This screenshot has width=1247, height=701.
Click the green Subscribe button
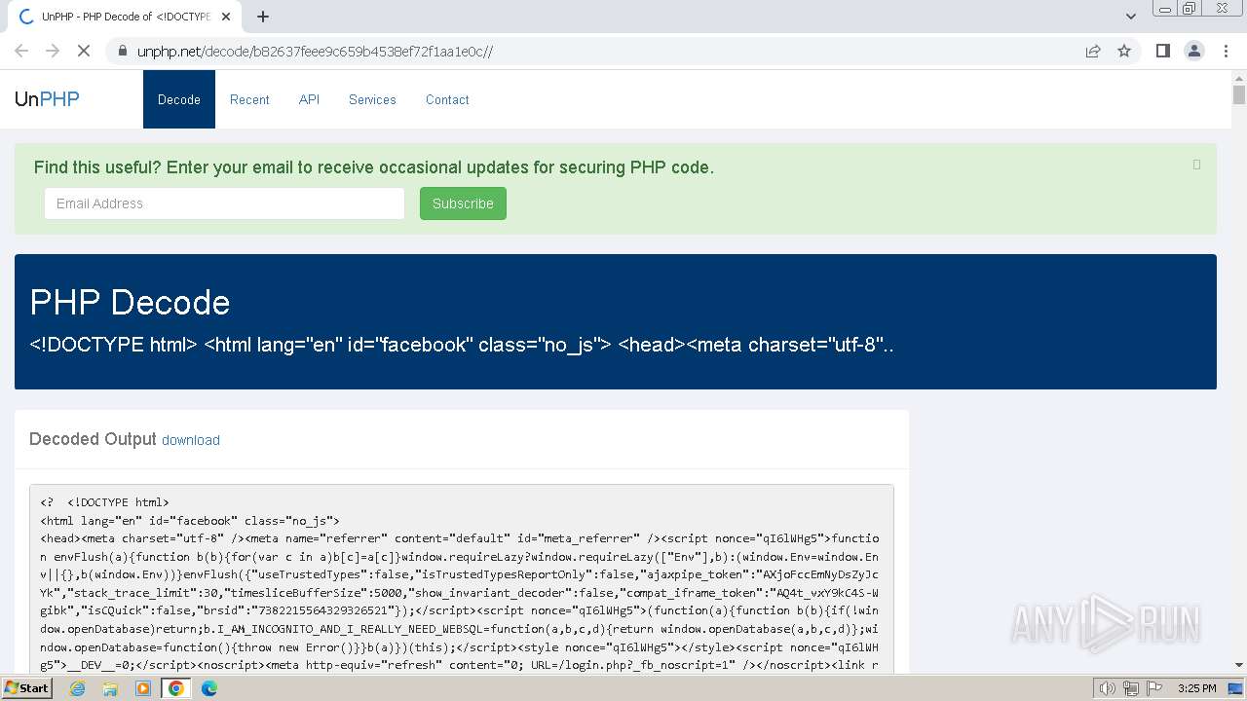[463, 203]
